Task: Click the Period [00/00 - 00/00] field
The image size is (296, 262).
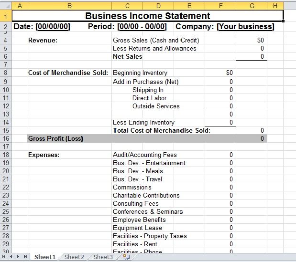Action: (127, 27)
